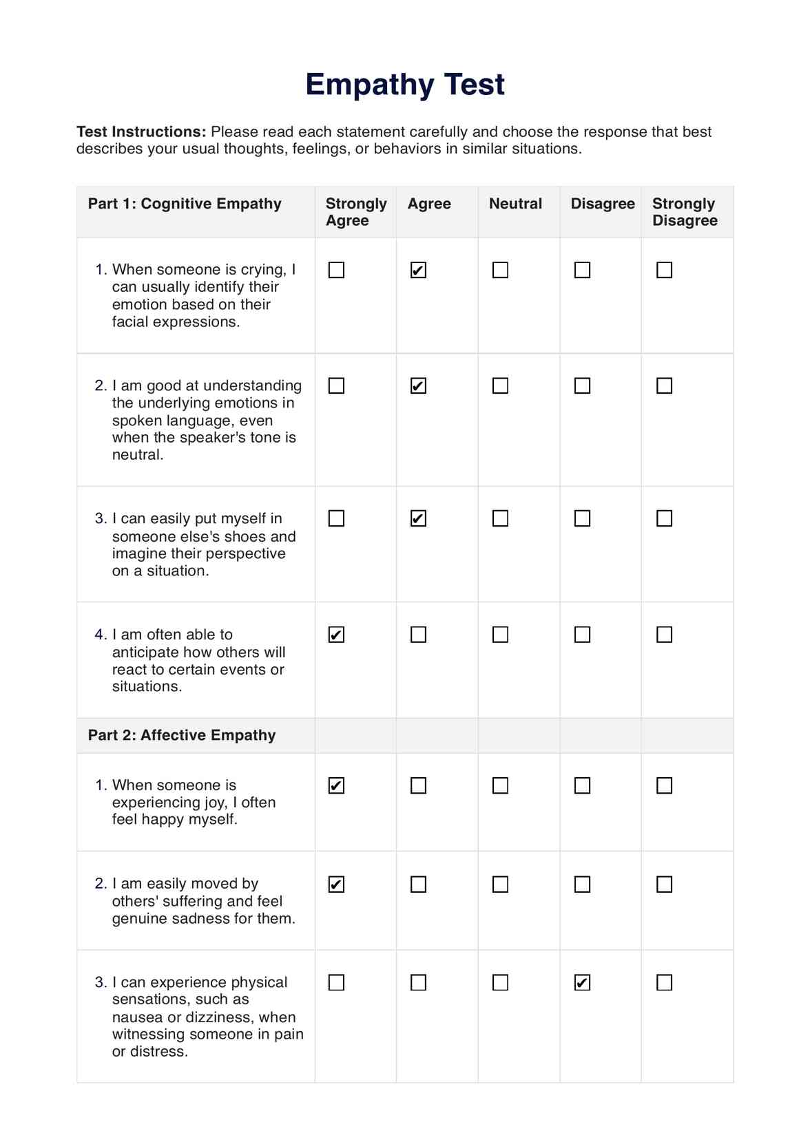
Task: Click the Empathy Test title
Action: tap(405, 85)
